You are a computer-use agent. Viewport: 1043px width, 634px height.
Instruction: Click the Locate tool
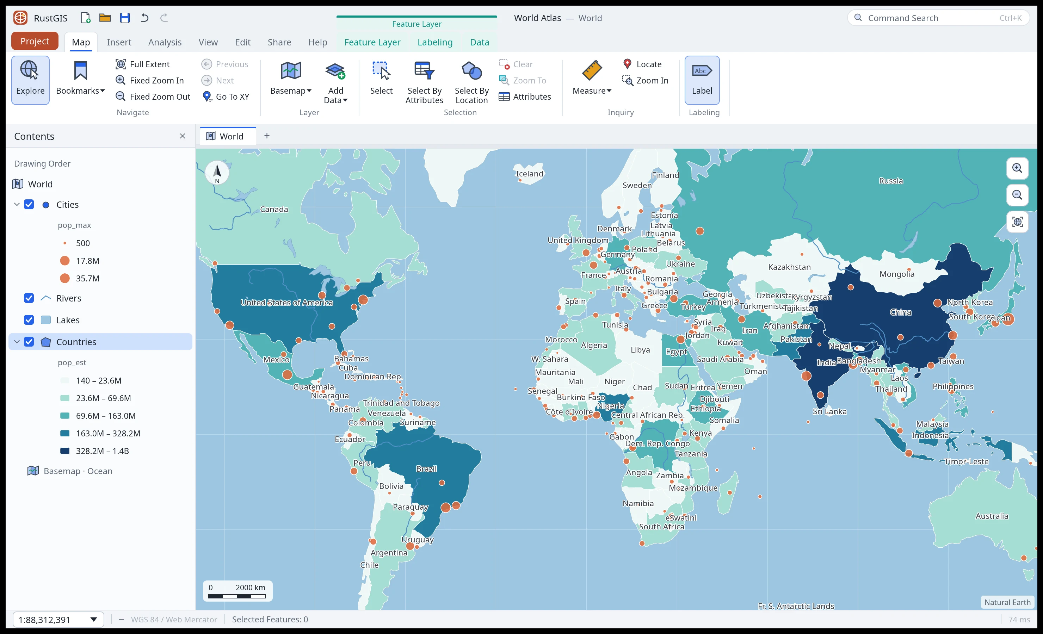tap(642, 64)
